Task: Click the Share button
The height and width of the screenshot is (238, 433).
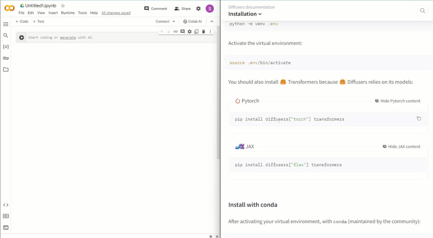Action: (183, 9)
